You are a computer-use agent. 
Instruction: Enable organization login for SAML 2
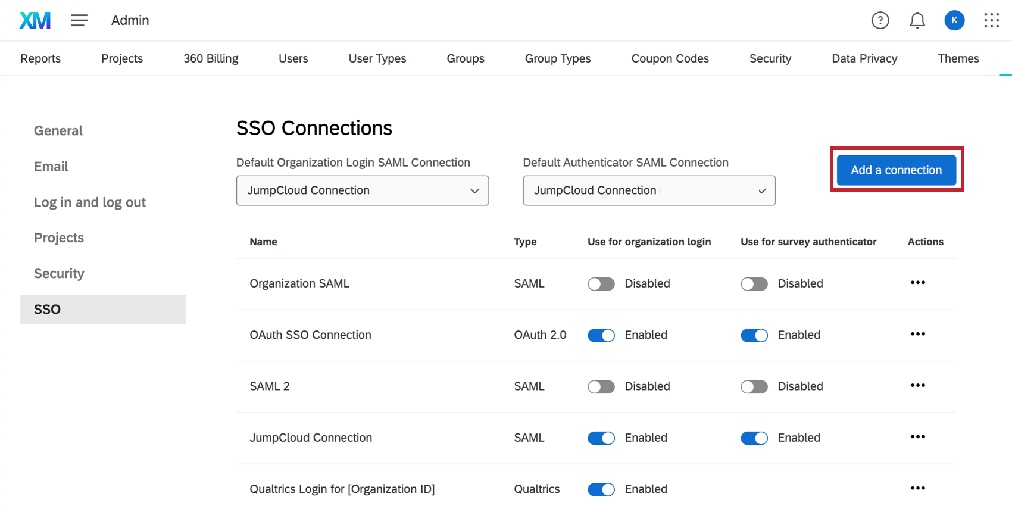coord(601,387)
